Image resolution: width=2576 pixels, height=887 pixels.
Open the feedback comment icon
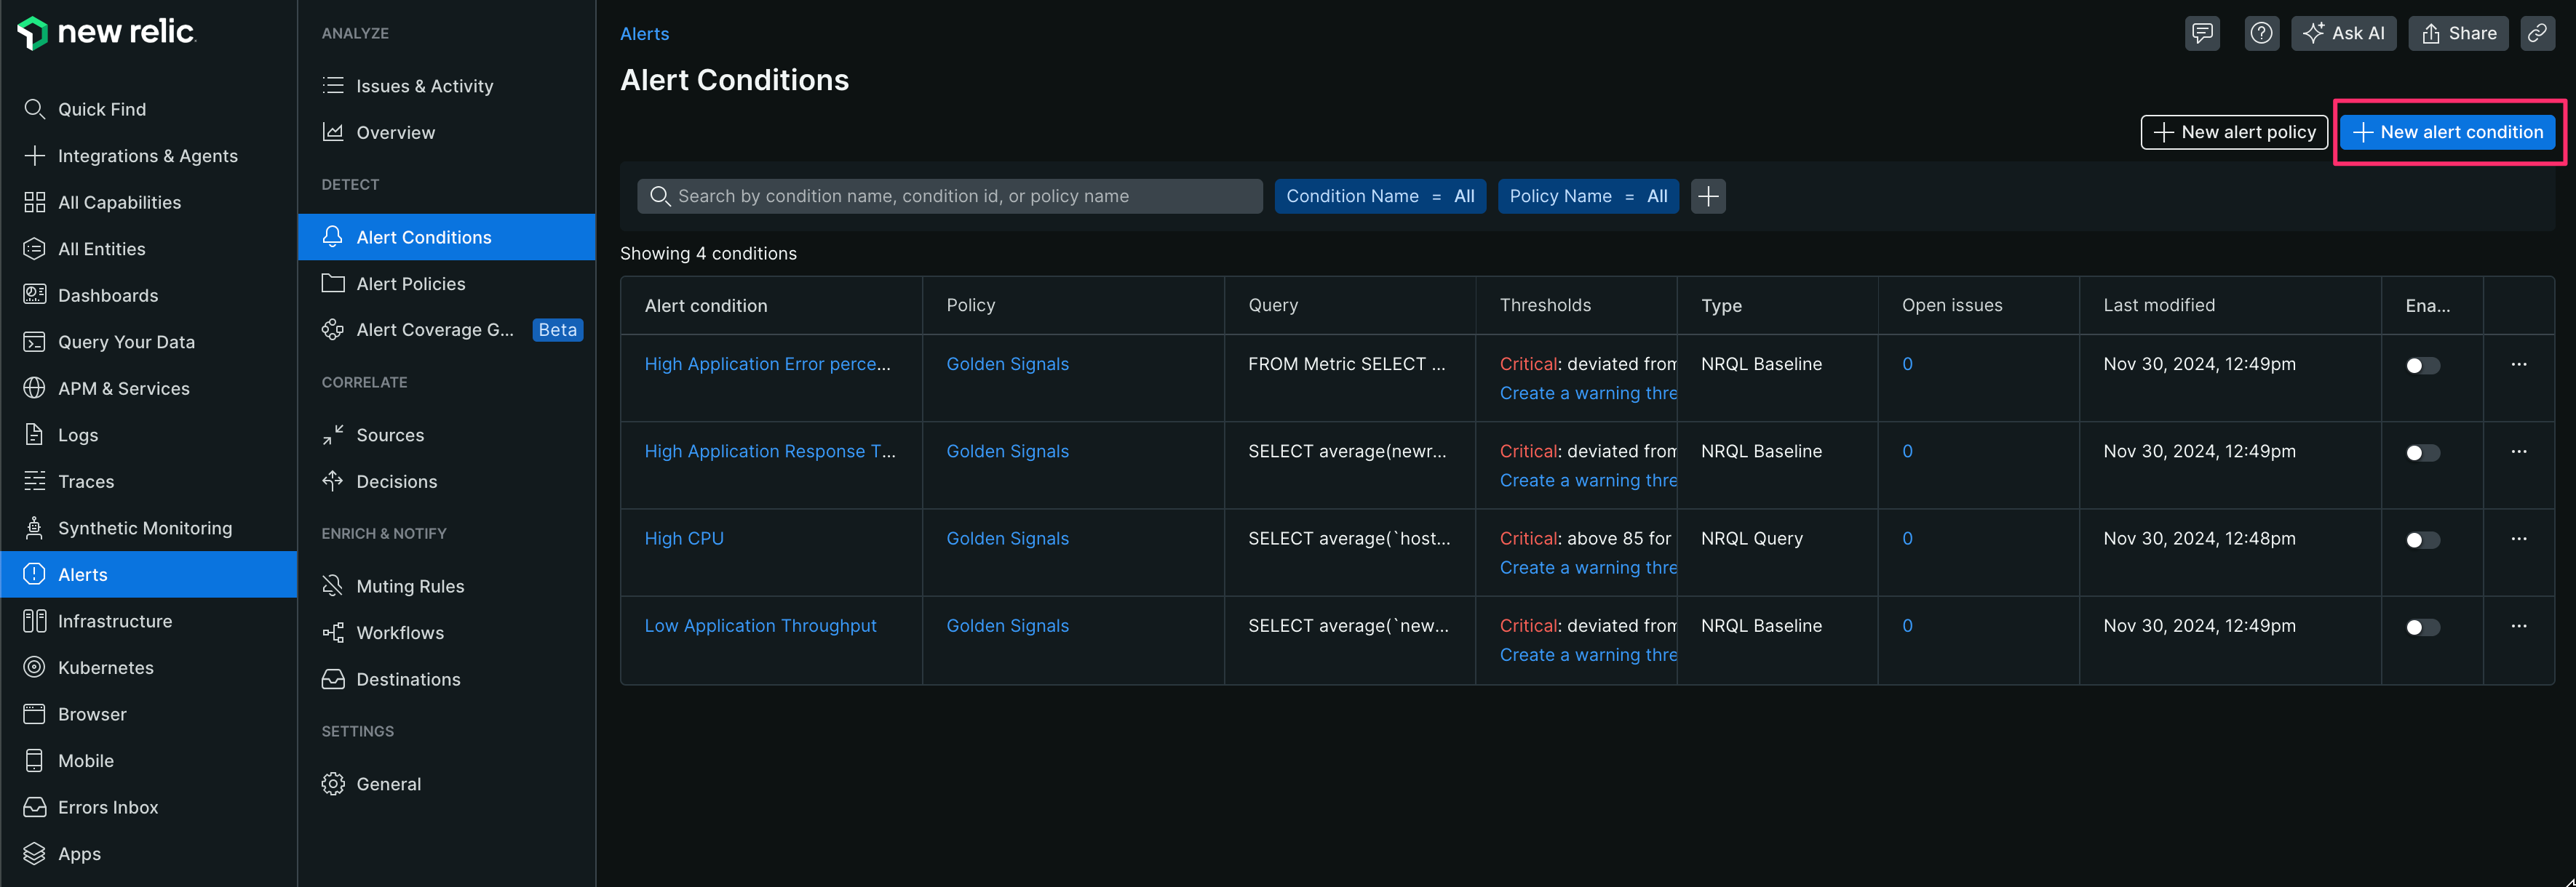[2202, 33]
